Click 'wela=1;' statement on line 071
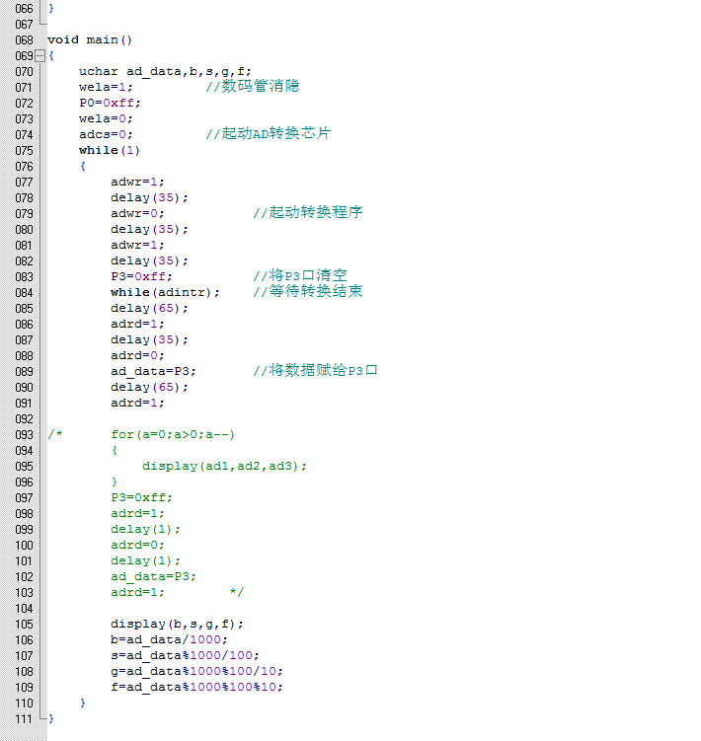701x741 pixels. tap(106, 88)
